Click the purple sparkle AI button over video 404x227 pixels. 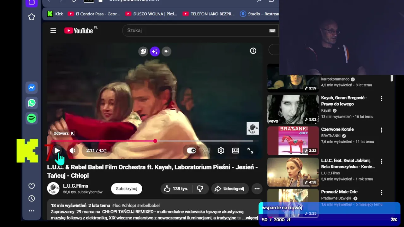point(155,51)
